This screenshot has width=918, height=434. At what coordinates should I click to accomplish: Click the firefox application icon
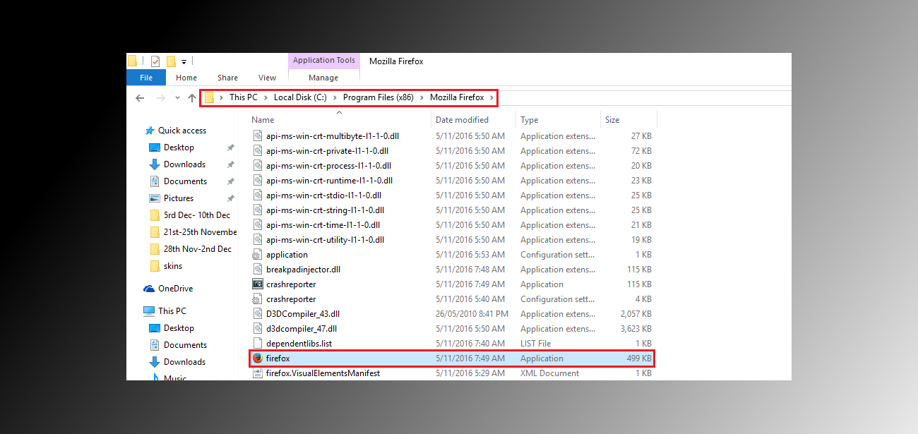(x=258, y=358)
